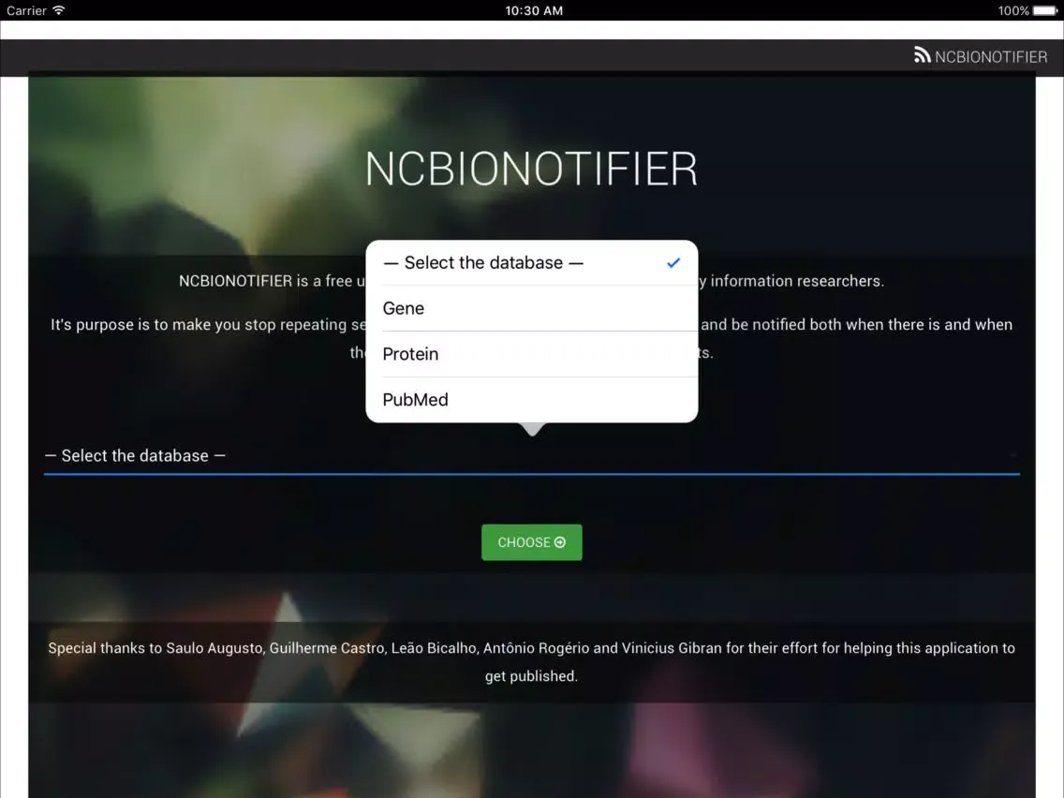Open the NCBIONOTIFIER header link
The image size is (1064, 798).
click(x=981, y=56)
